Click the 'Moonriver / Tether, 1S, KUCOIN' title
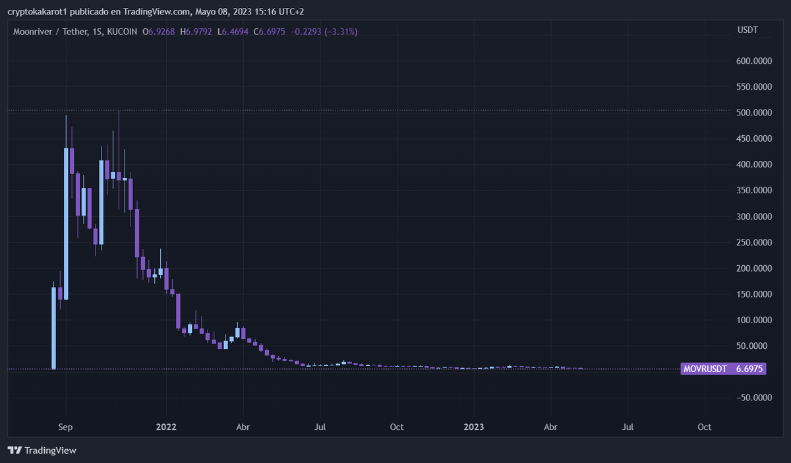 coord(76,32)
